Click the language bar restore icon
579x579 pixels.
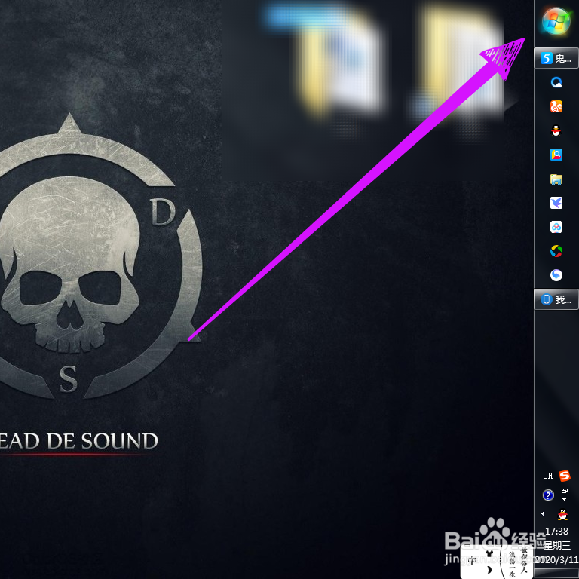(564, 491)
